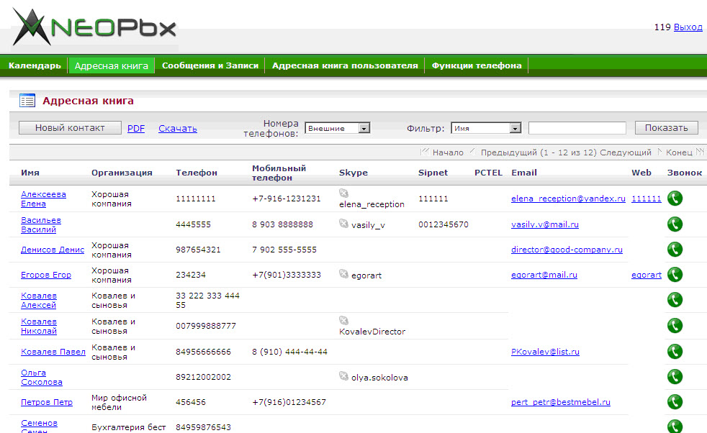Call Денисов Денис via green phone icon

point(675,249)
